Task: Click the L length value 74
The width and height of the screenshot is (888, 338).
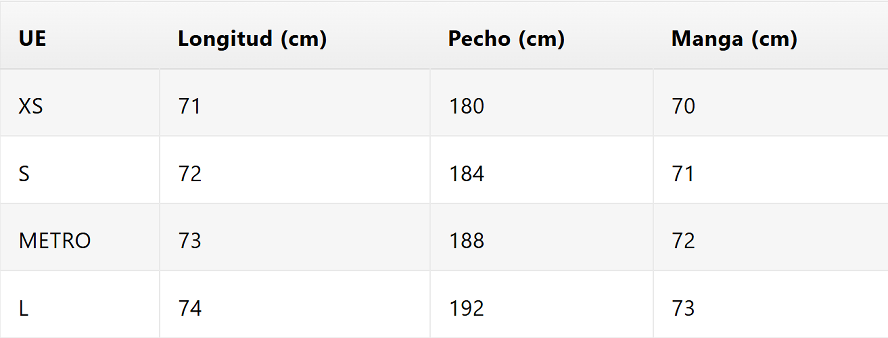Action: 190,308
